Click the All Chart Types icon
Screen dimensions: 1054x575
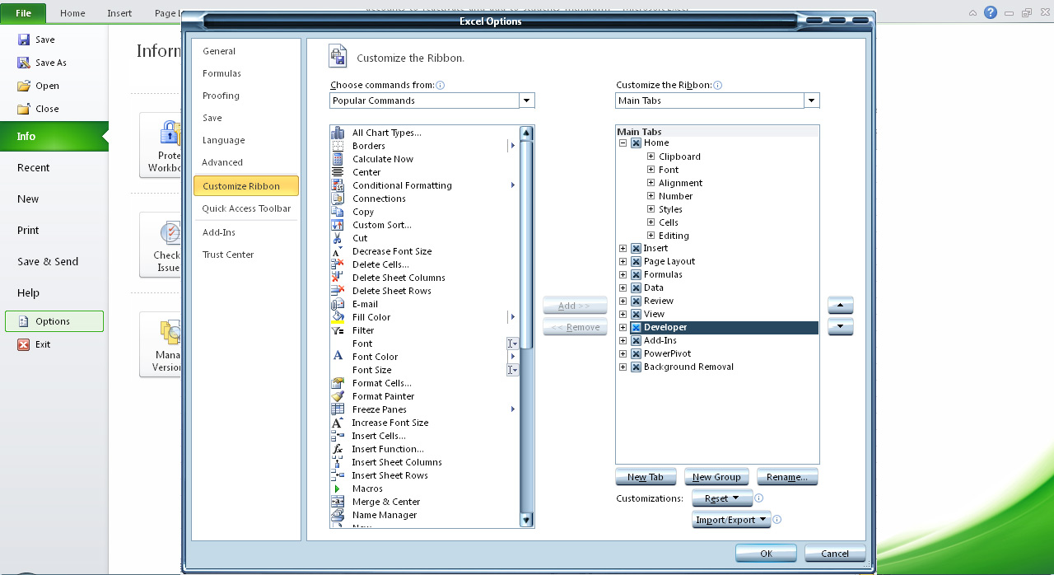click(x=338, y=133)
